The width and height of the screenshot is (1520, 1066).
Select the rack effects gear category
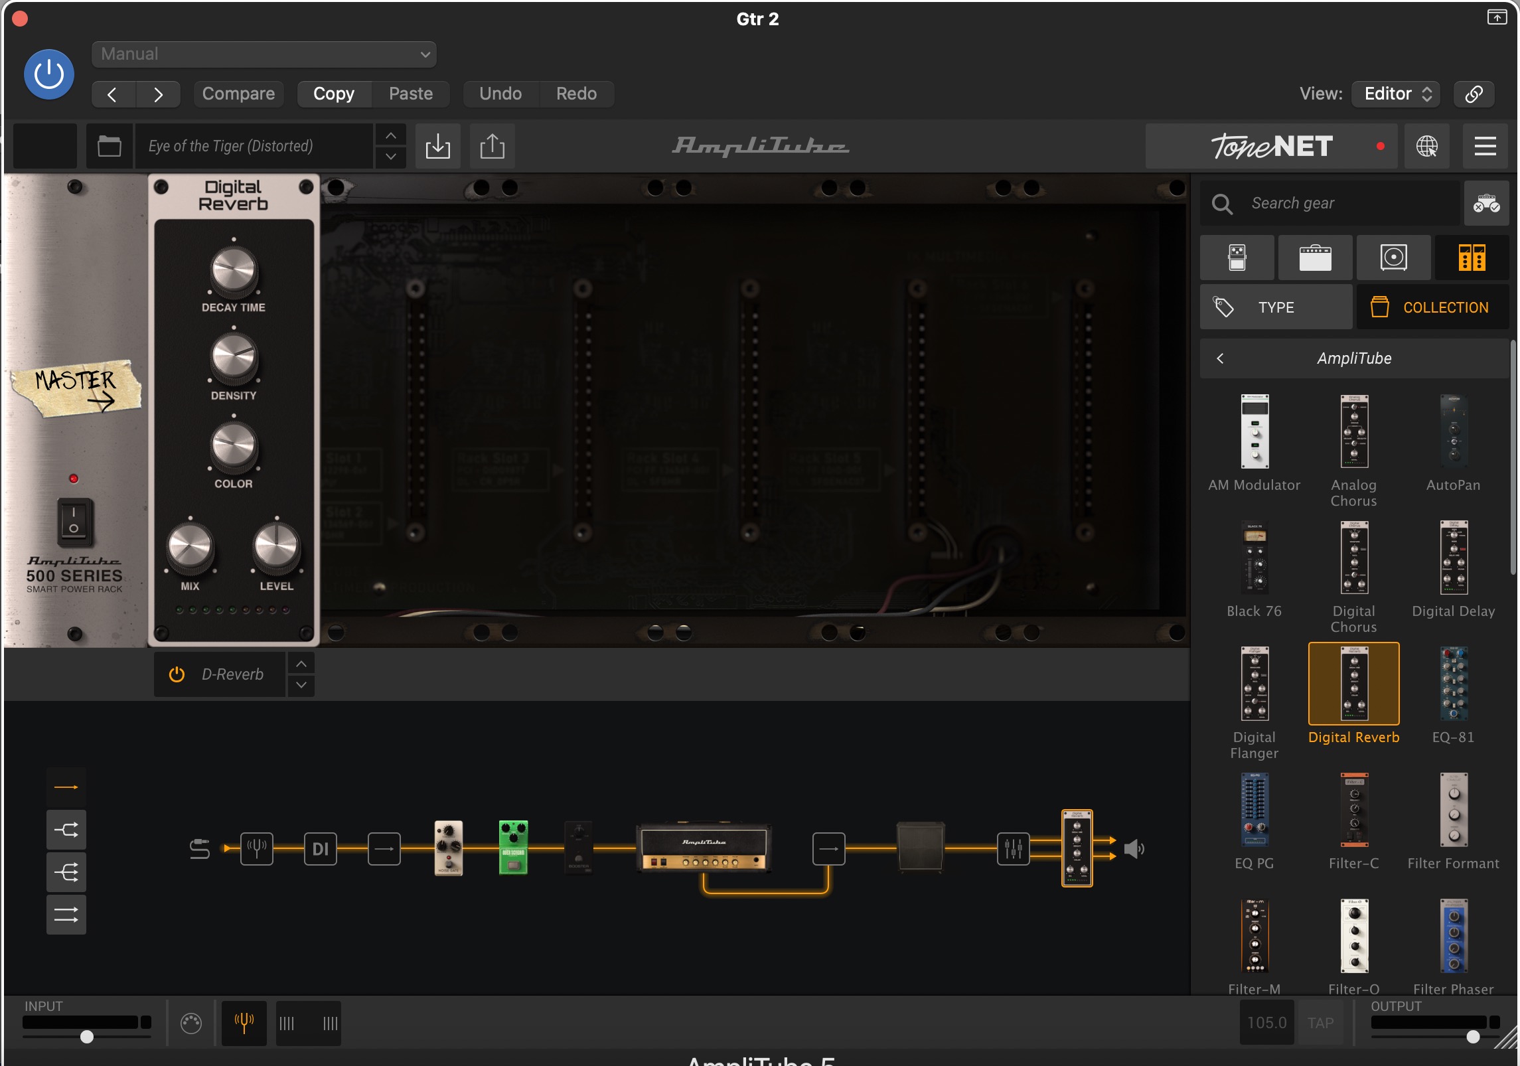click(1472, 258)
